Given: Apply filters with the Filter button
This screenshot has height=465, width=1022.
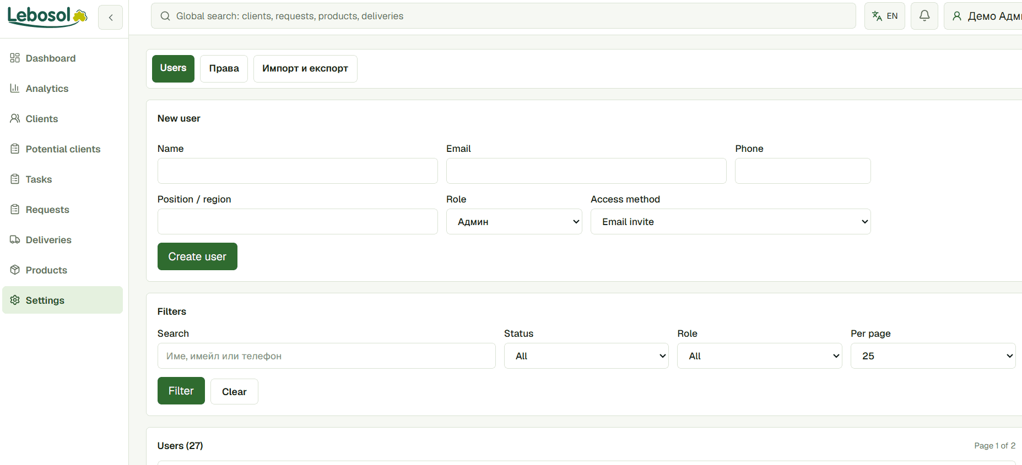Looking at the screenshot, I should coord(181,391).
